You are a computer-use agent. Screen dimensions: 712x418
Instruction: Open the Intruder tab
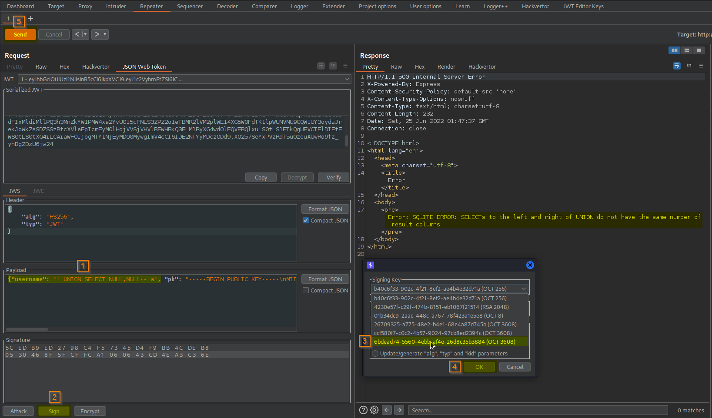tap(116, 7)
